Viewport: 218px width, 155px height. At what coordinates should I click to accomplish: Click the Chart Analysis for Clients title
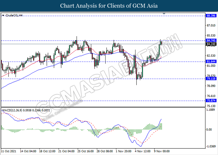pos(109,6)
